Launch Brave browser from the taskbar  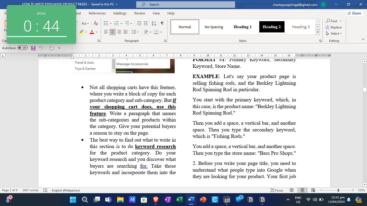point(156,200)
